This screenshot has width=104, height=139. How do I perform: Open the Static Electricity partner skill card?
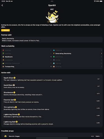tap(52, 40)
